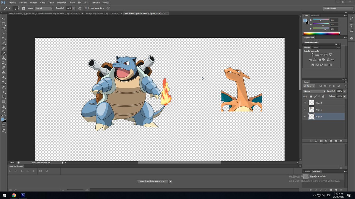Image resolution: width=355 pixels, height=199 pixels.
Task: Click the color spectrum ramp
Action: [322, 33]
